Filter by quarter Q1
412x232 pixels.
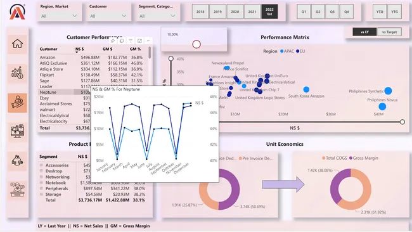(304, 12)
